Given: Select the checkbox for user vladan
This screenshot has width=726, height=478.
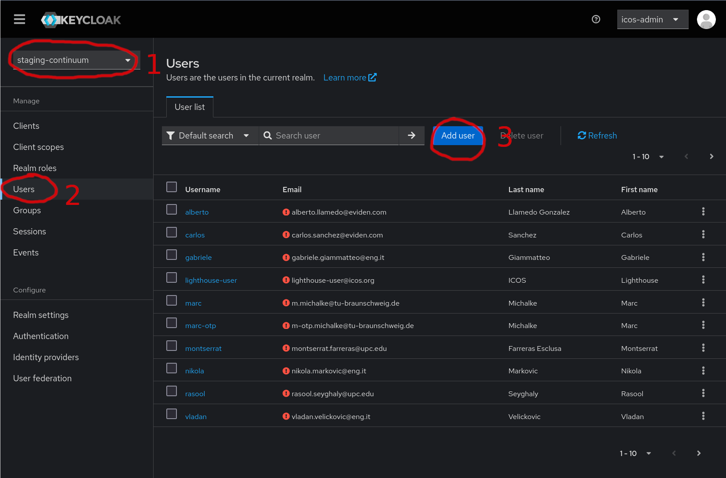Looking at the screenshot, I should click(x=172, y=414).
